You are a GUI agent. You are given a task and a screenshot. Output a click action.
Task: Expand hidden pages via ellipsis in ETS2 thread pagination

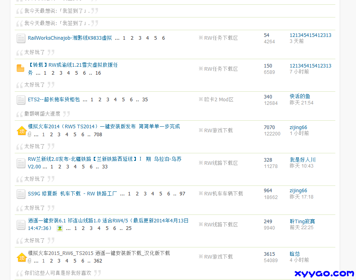coord(85,99)
